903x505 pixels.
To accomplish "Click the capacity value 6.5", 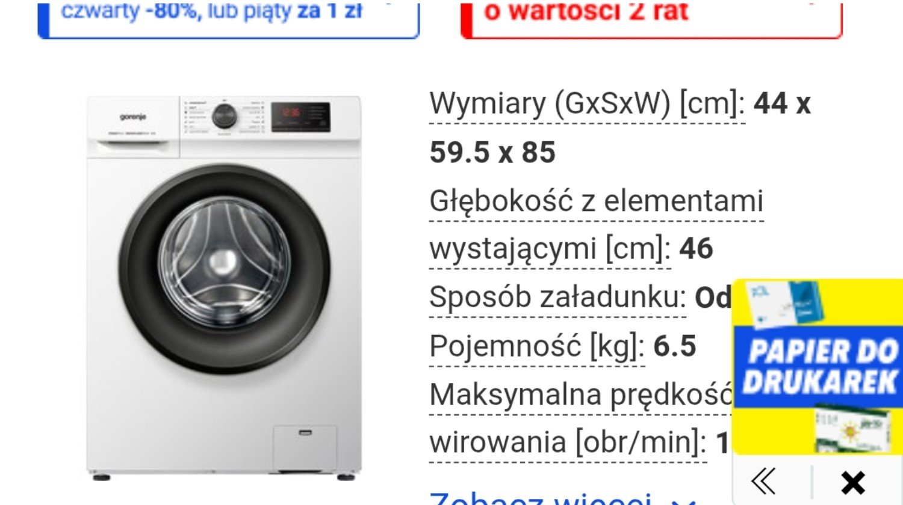I will [x=675, y=346].
